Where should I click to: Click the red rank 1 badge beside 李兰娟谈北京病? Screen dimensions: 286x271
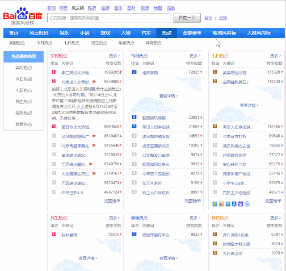[x=54, y=72]
